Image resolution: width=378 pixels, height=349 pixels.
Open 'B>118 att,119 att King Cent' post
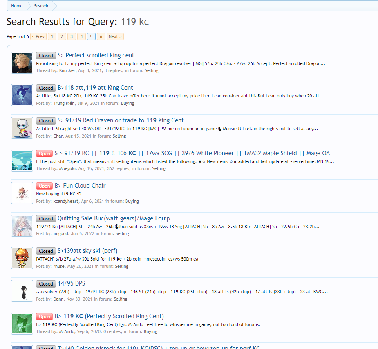coord(95,88)
